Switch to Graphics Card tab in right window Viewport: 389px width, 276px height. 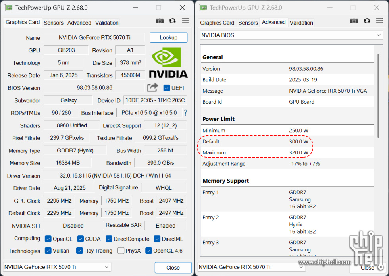(217, 23)
